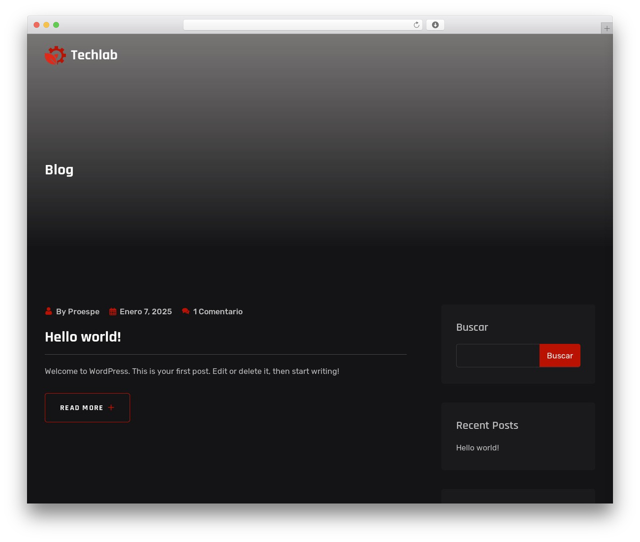The width and height of the screenshot is (640, 542).
Task: Submit search with the red Buscar button
Action: [x=560, y=355]
